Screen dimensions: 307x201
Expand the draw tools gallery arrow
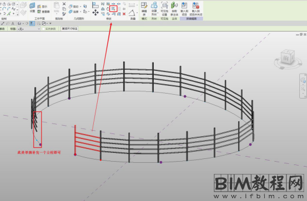[17, 14]
